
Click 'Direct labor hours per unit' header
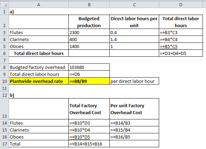(x=134, y=22)
